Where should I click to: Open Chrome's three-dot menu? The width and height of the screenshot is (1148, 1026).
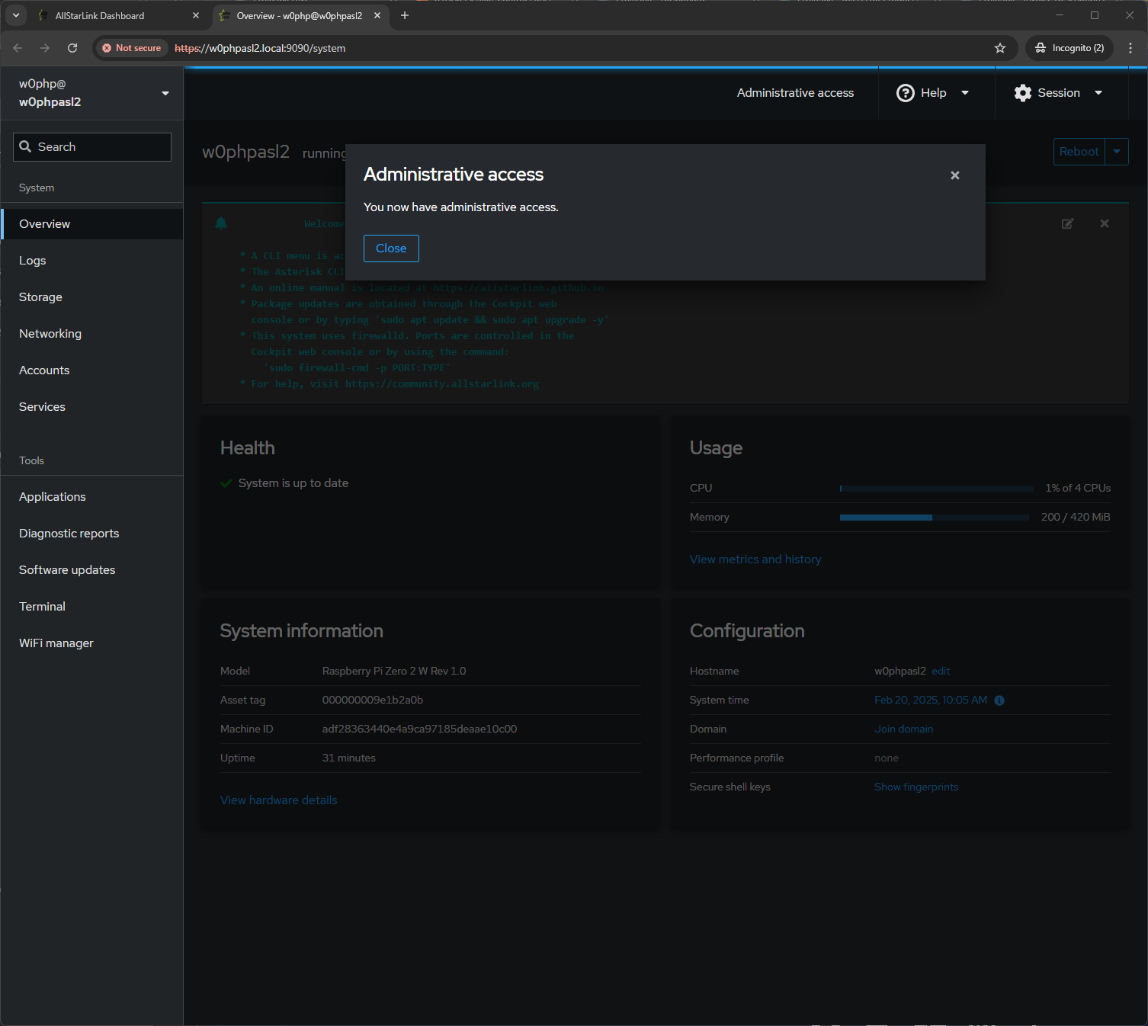(x=1130, y=48)
